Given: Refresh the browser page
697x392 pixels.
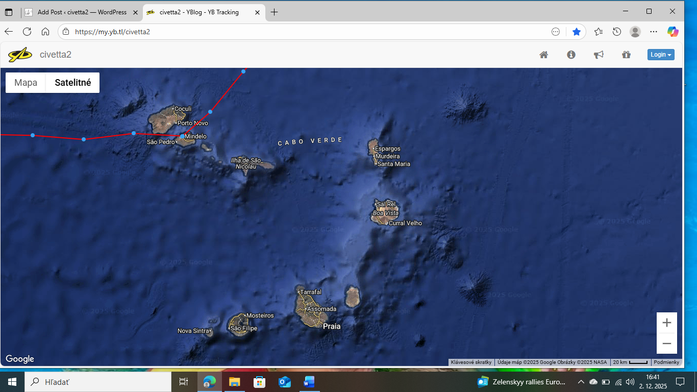Looking at the screenshot, I should tap(27, 32).
